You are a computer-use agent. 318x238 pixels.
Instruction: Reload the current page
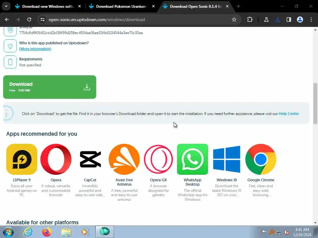[29, 20]
